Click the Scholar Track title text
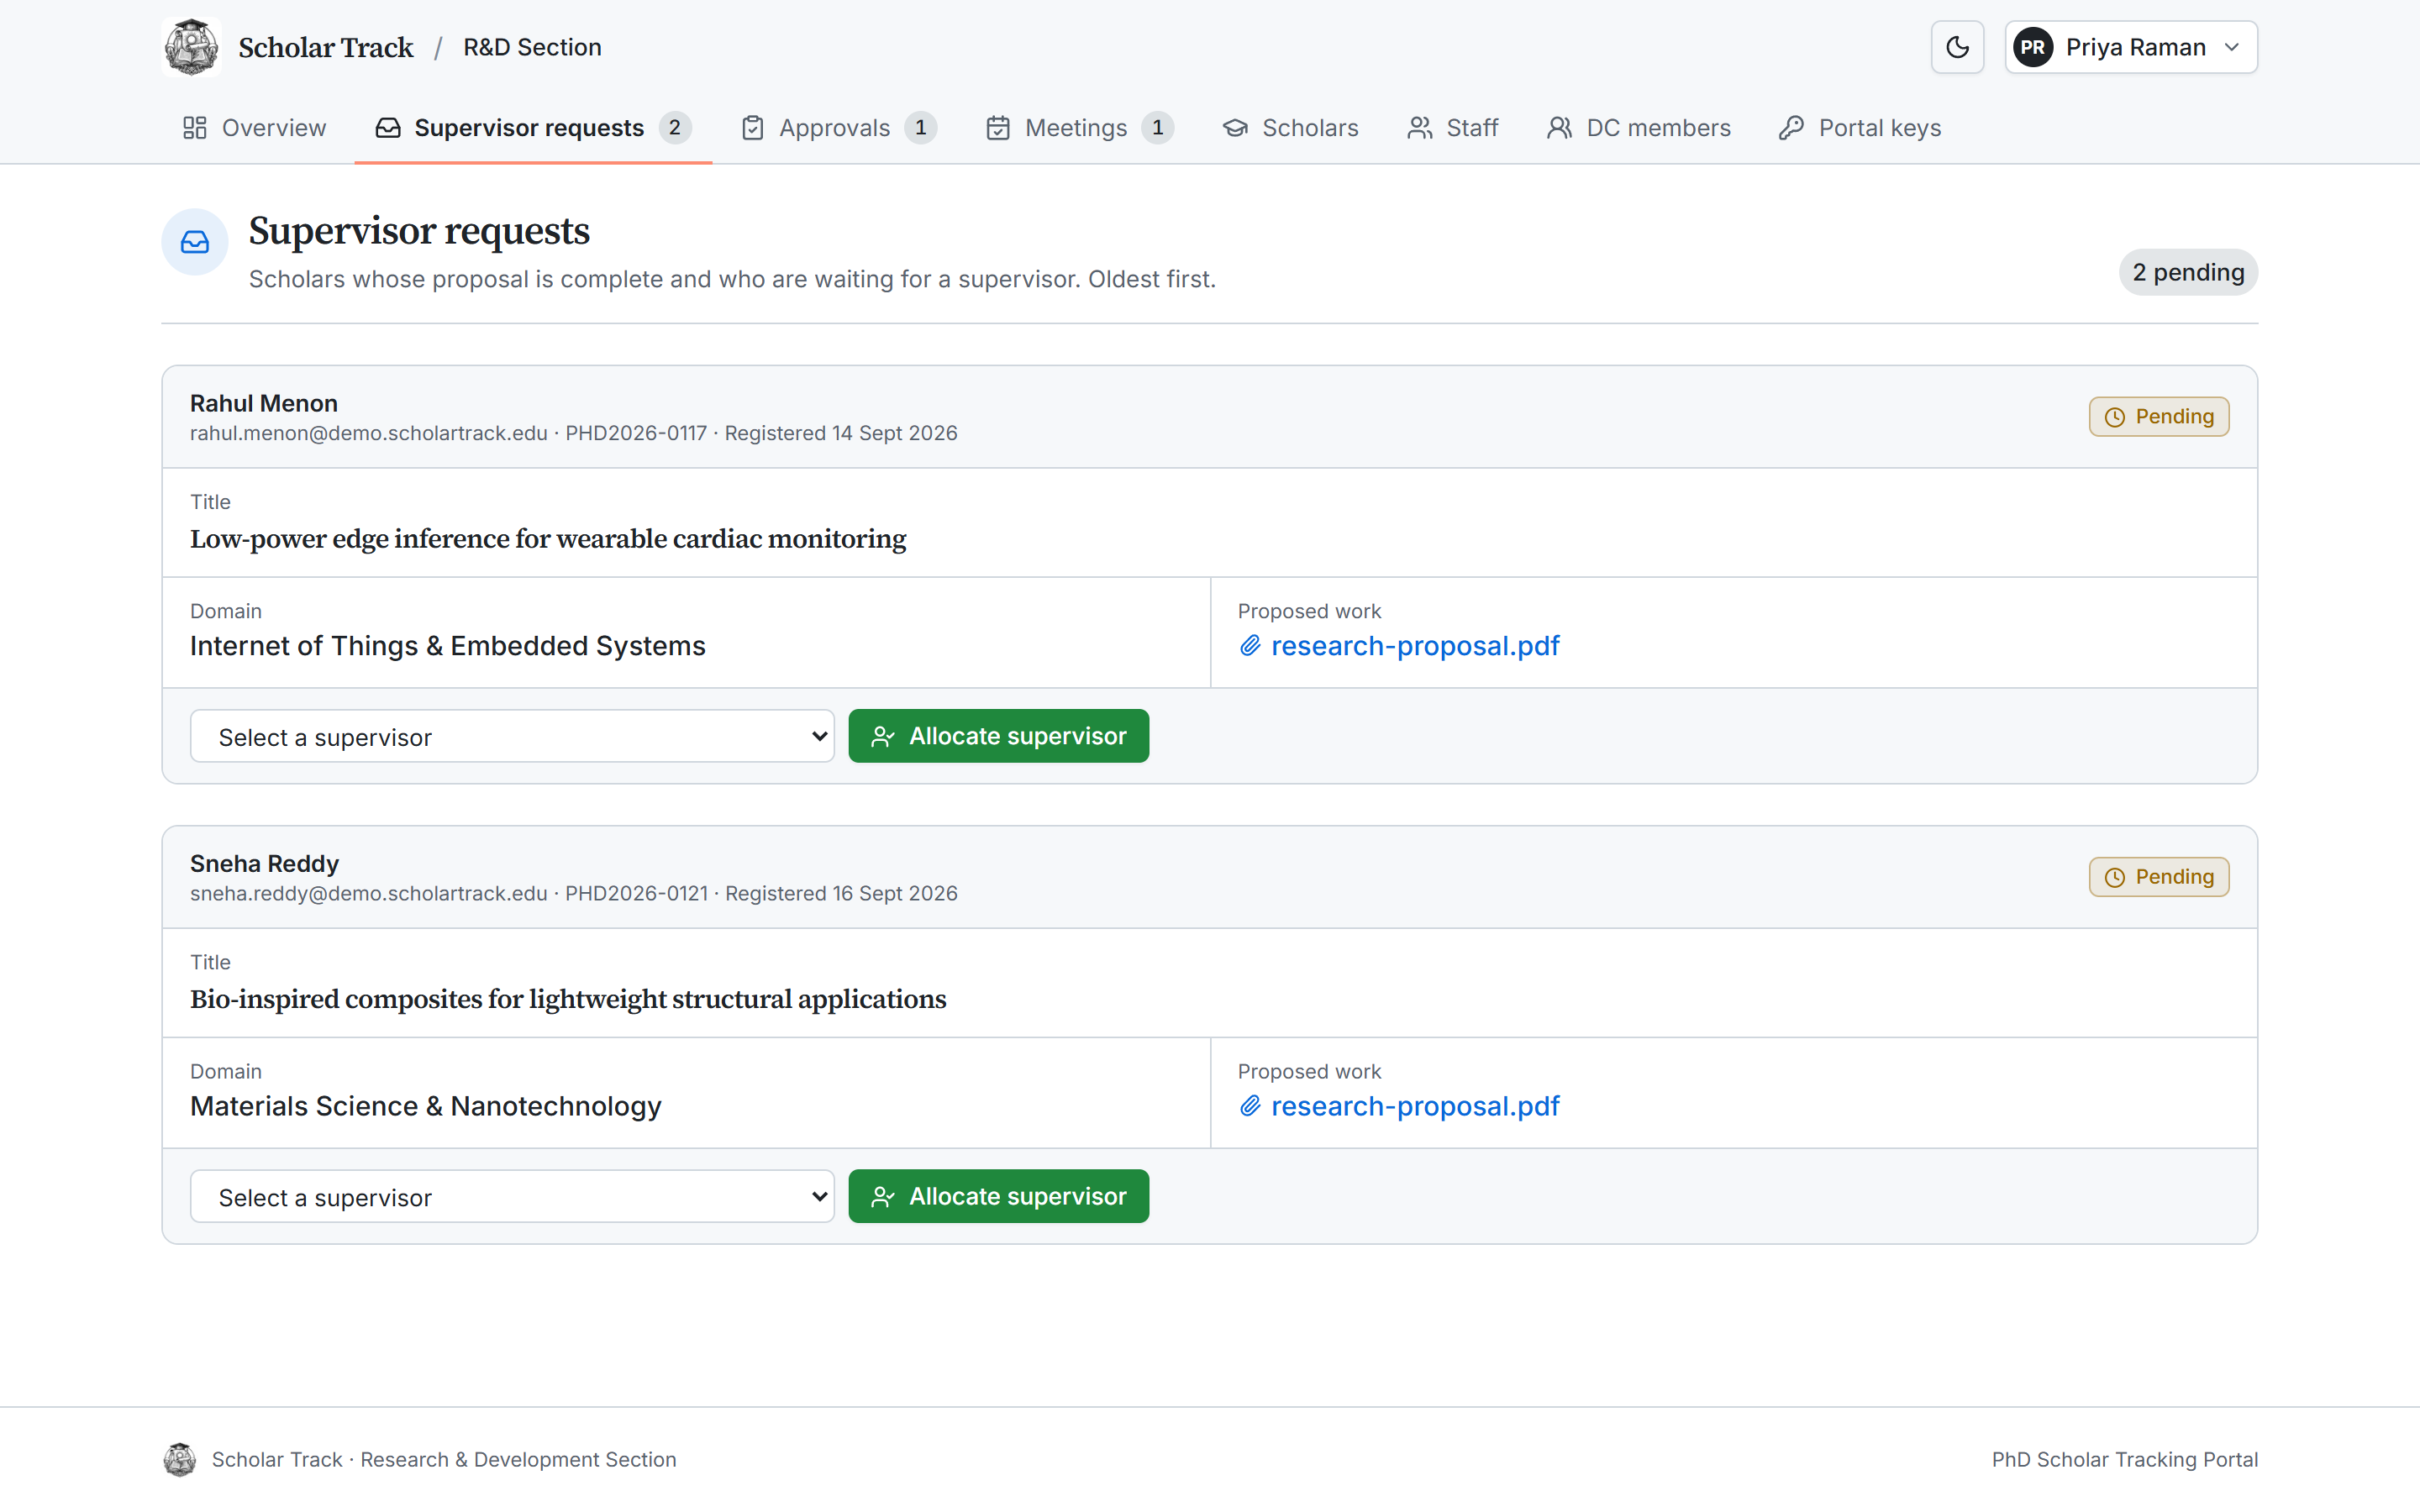This screenshot has width=2420, height=1512. click(326, 47)
